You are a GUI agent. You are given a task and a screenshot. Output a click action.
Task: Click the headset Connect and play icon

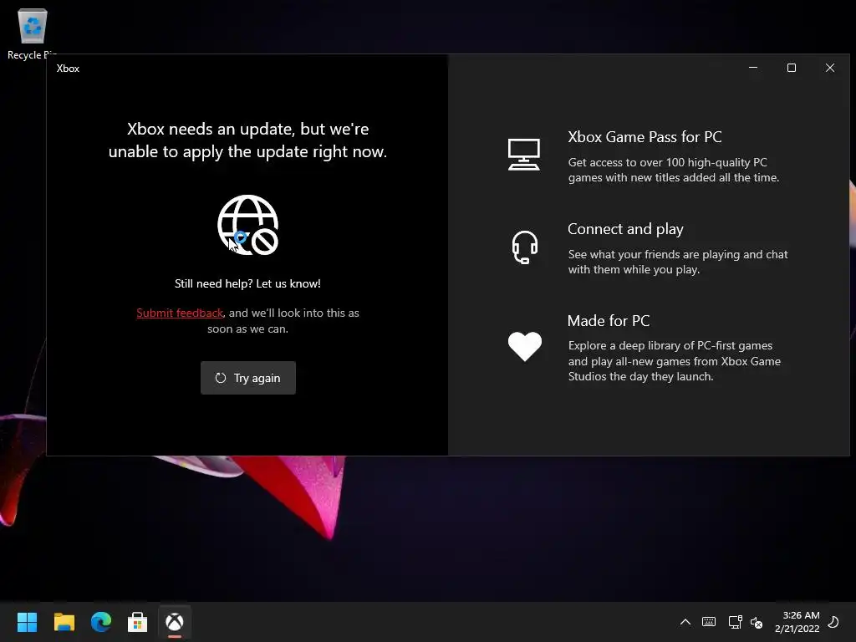(525, 247)
